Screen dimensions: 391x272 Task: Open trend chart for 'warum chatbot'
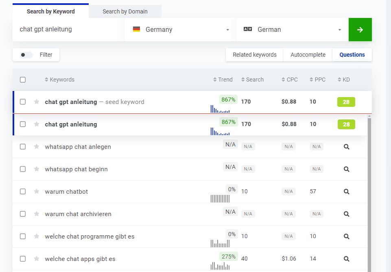point(220,199)
